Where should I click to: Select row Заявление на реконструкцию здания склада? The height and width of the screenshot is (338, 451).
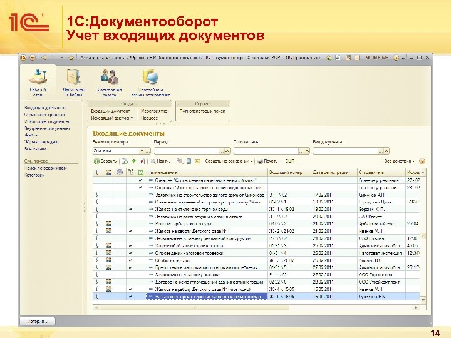tap(256, 217)
